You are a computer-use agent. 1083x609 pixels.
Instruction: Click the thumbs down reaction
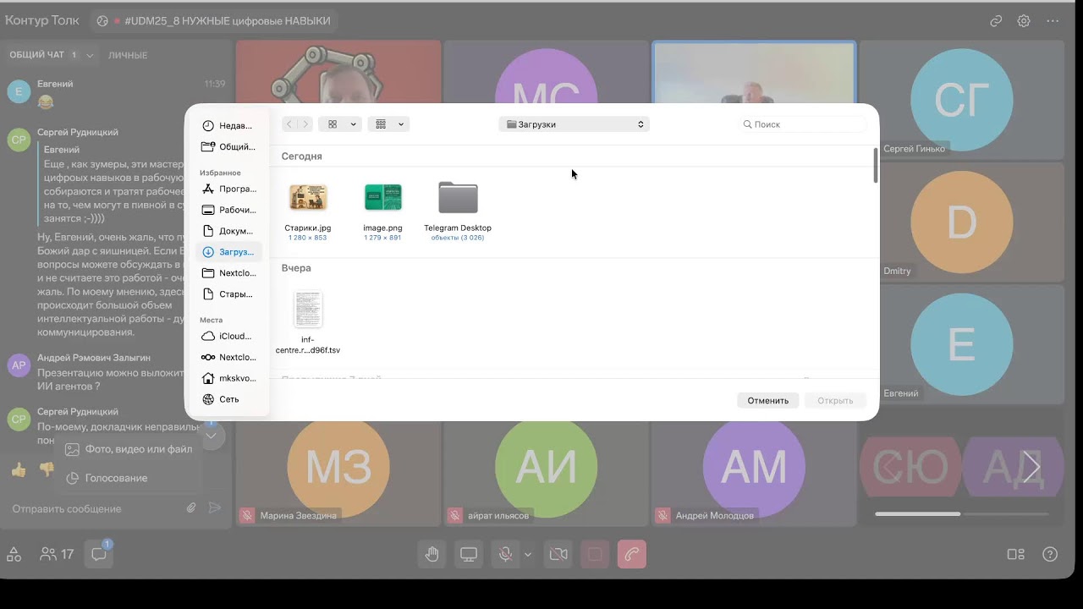(47, 469)
